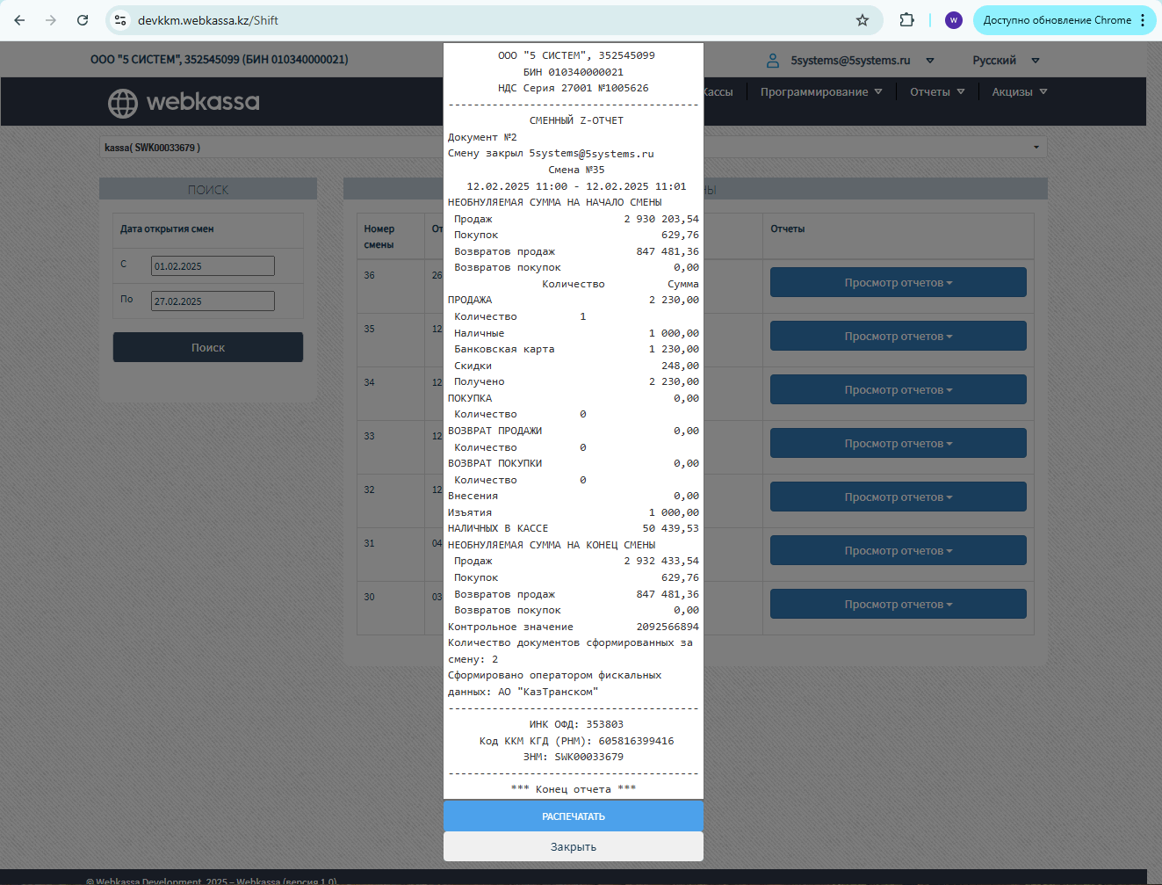
Task: Click the start date field 01.02.2025
Action: 213,266
